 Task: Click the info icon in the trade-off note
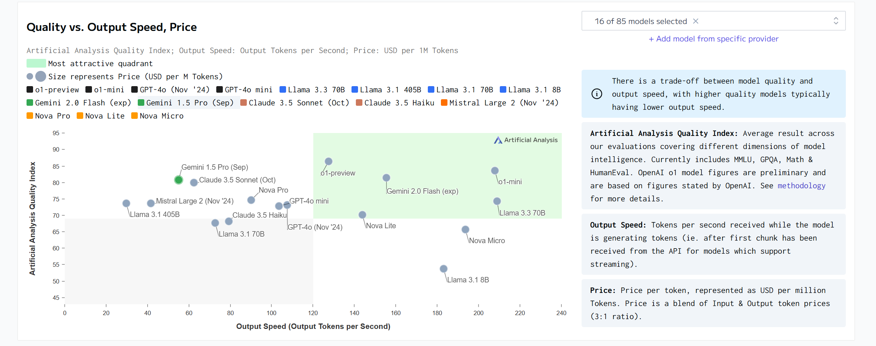click(597, 94)
